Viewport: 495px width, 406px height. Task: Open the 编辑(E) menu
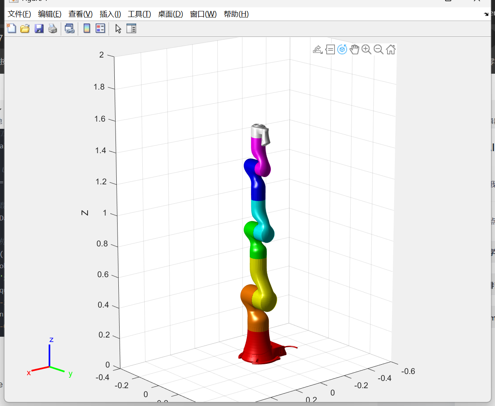click(50, 14)
